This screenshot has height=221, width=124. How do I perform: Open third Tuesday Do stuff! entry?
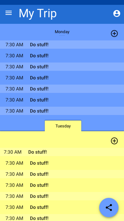pyautogui.click(x=62, y=174)
